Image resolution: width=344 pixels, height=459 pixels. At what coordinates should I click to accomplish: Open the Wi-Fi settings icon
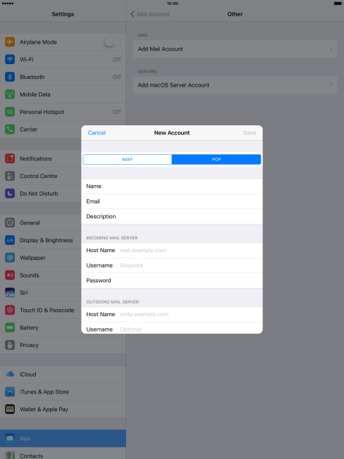tap(10, 59)
